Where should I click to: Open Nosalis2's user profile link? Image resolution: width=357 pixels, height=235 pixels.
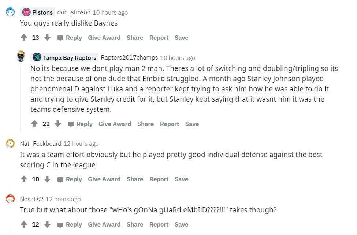(x=31, y=199)
